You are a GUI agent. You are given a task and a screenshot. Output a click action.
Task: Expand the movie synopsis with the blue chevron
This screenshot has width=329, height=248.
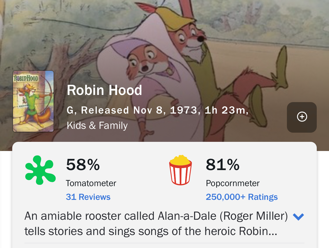click(298, 217)
